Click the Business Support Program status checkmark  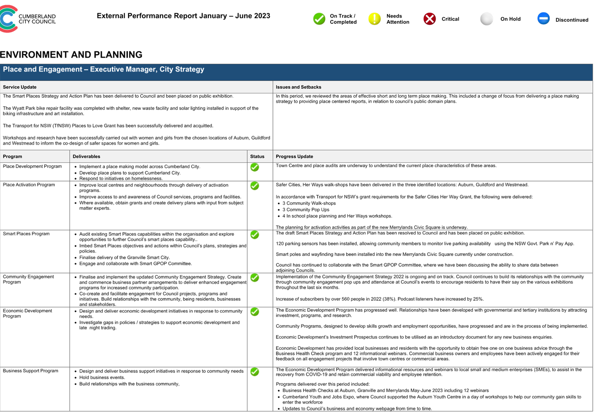pos(255,372)
